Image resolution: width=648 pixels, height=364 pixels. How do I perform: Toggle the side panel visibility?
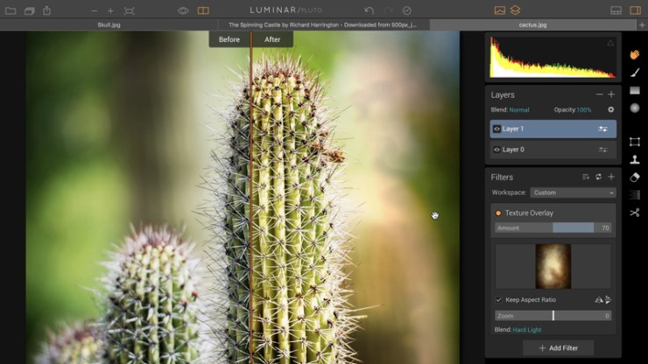click(x=635, y=10)
